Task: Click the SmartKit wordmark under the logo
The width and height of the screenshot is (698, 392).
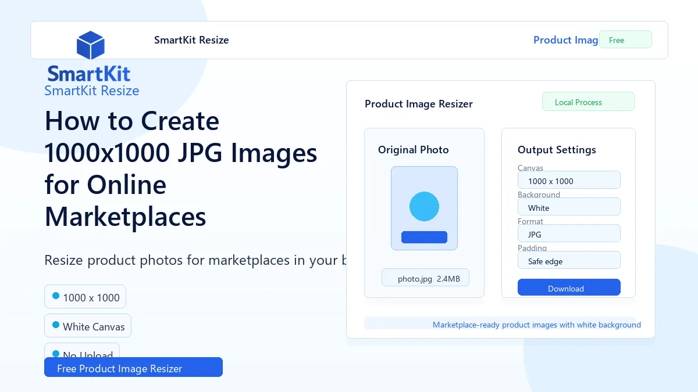Action: (89, 73)
